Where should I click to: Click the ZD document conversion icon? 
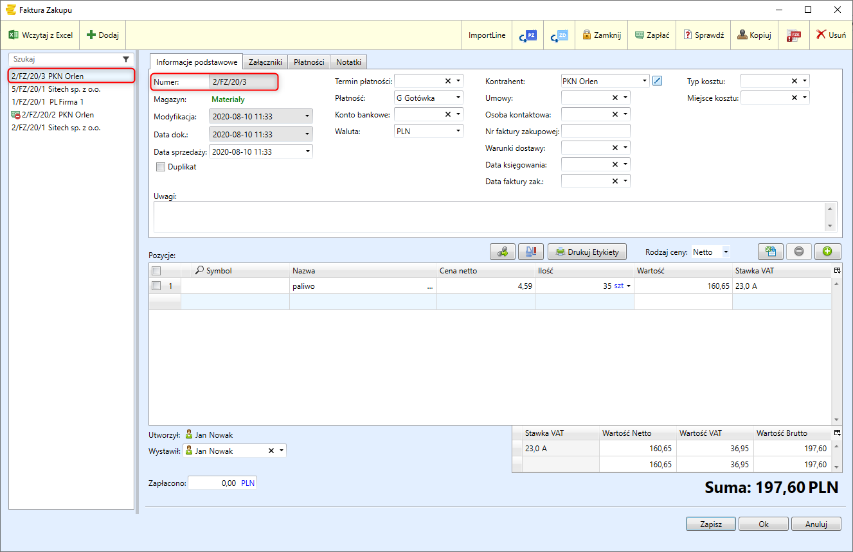coord(559,35)
